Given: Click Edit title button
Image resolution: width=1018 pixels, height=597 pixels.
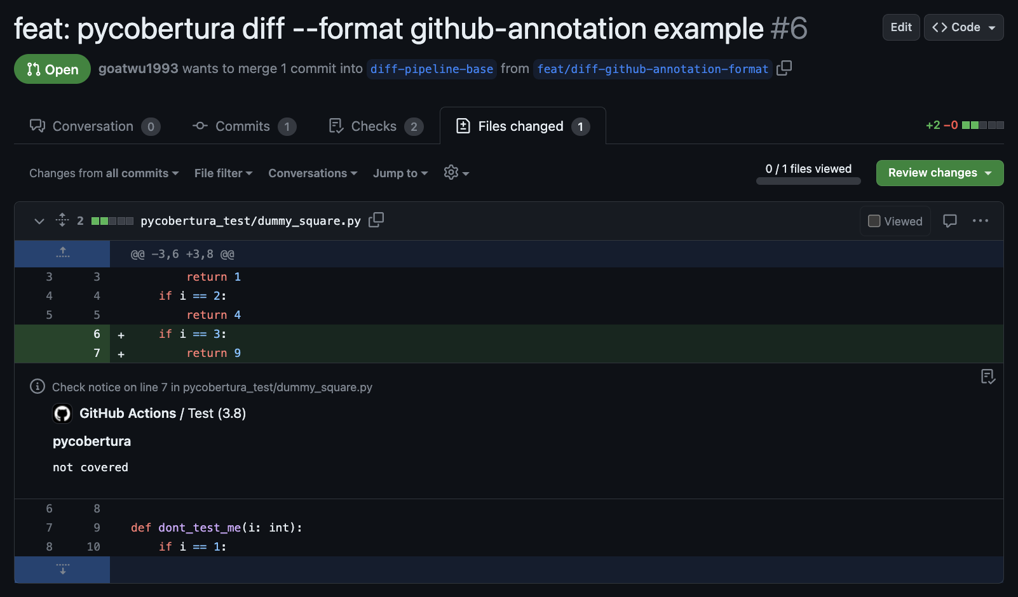Looking at the screenshot, I should point(901,27).
